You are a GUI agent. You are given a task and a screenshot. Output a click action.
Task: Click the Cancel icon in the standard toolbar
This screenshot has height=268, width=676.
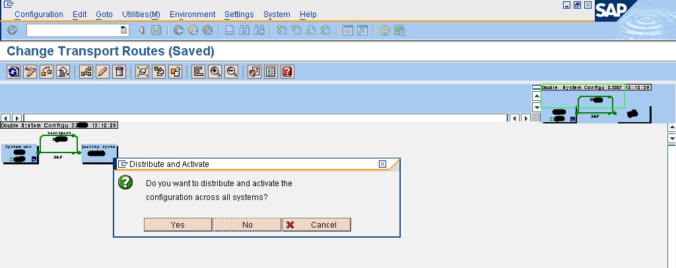(x=208, y=30)
